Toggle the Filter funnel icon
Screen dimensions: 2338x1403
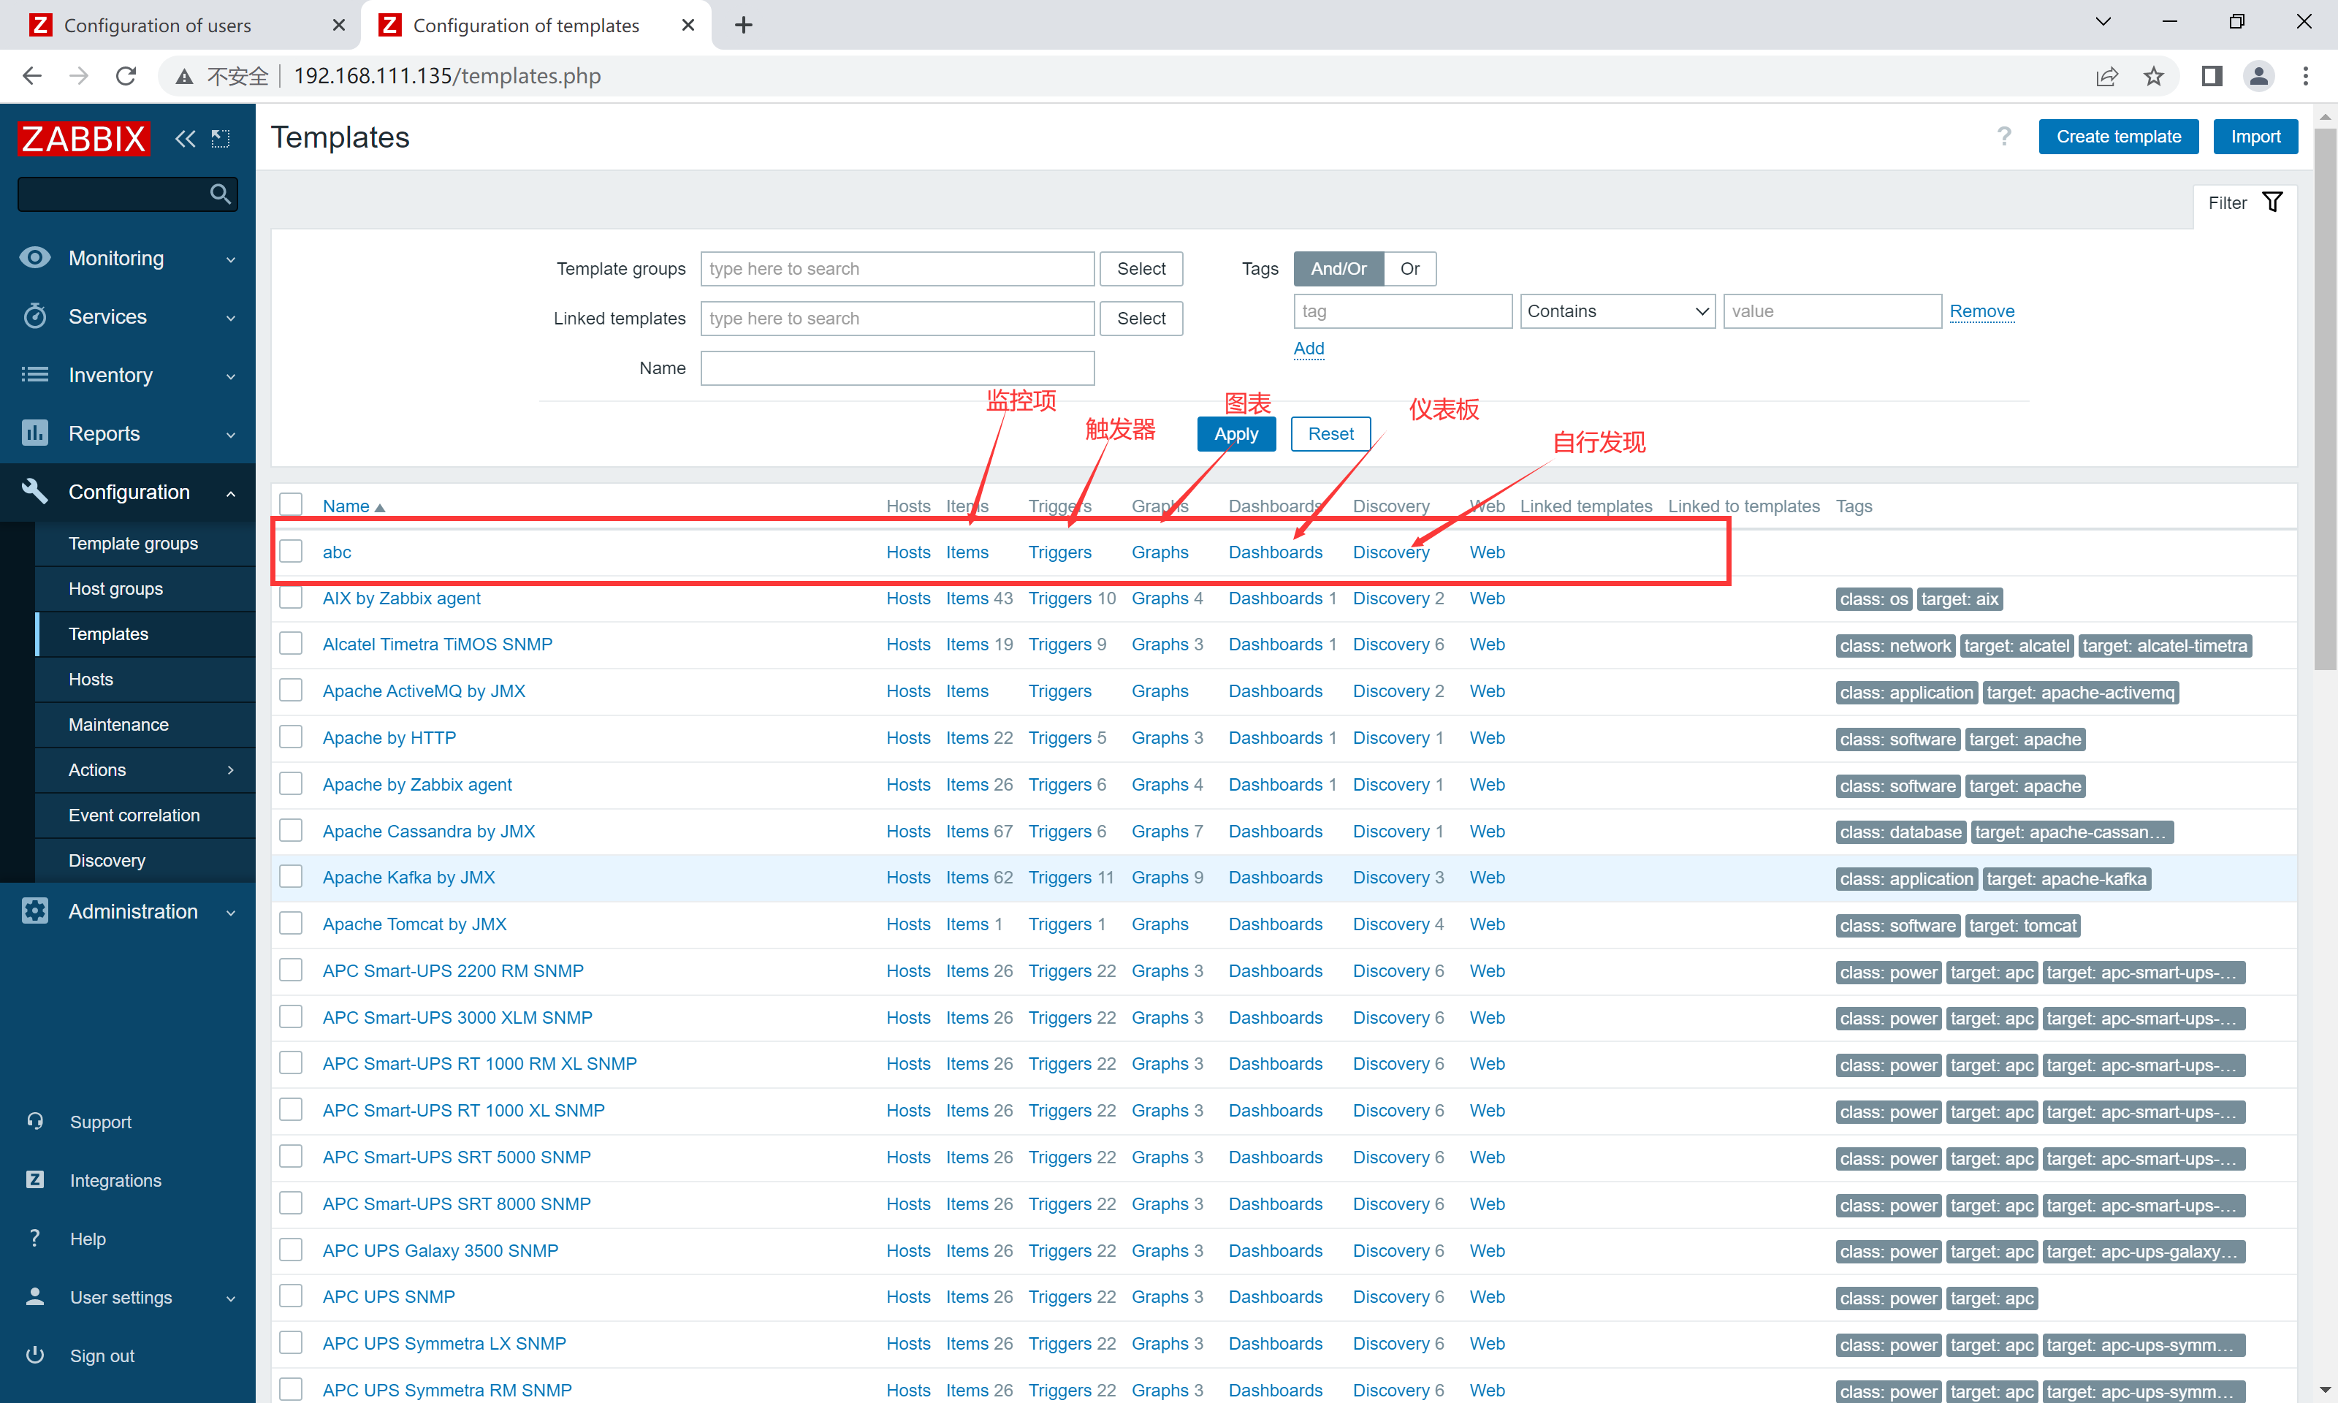click(2273, 202)
